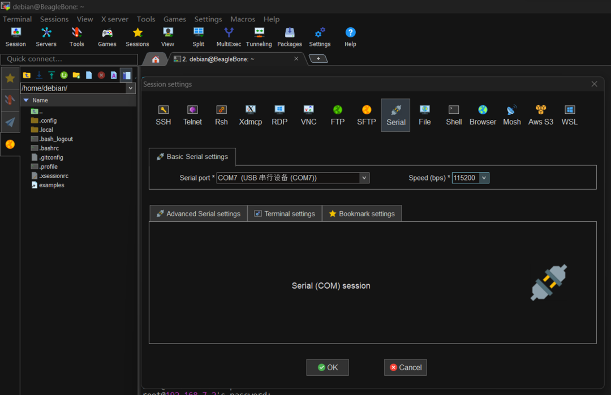The width and height of the screenshot is (611, 395).
Task: Click the SFTP download arrow icon
Action: coord(39,75)
